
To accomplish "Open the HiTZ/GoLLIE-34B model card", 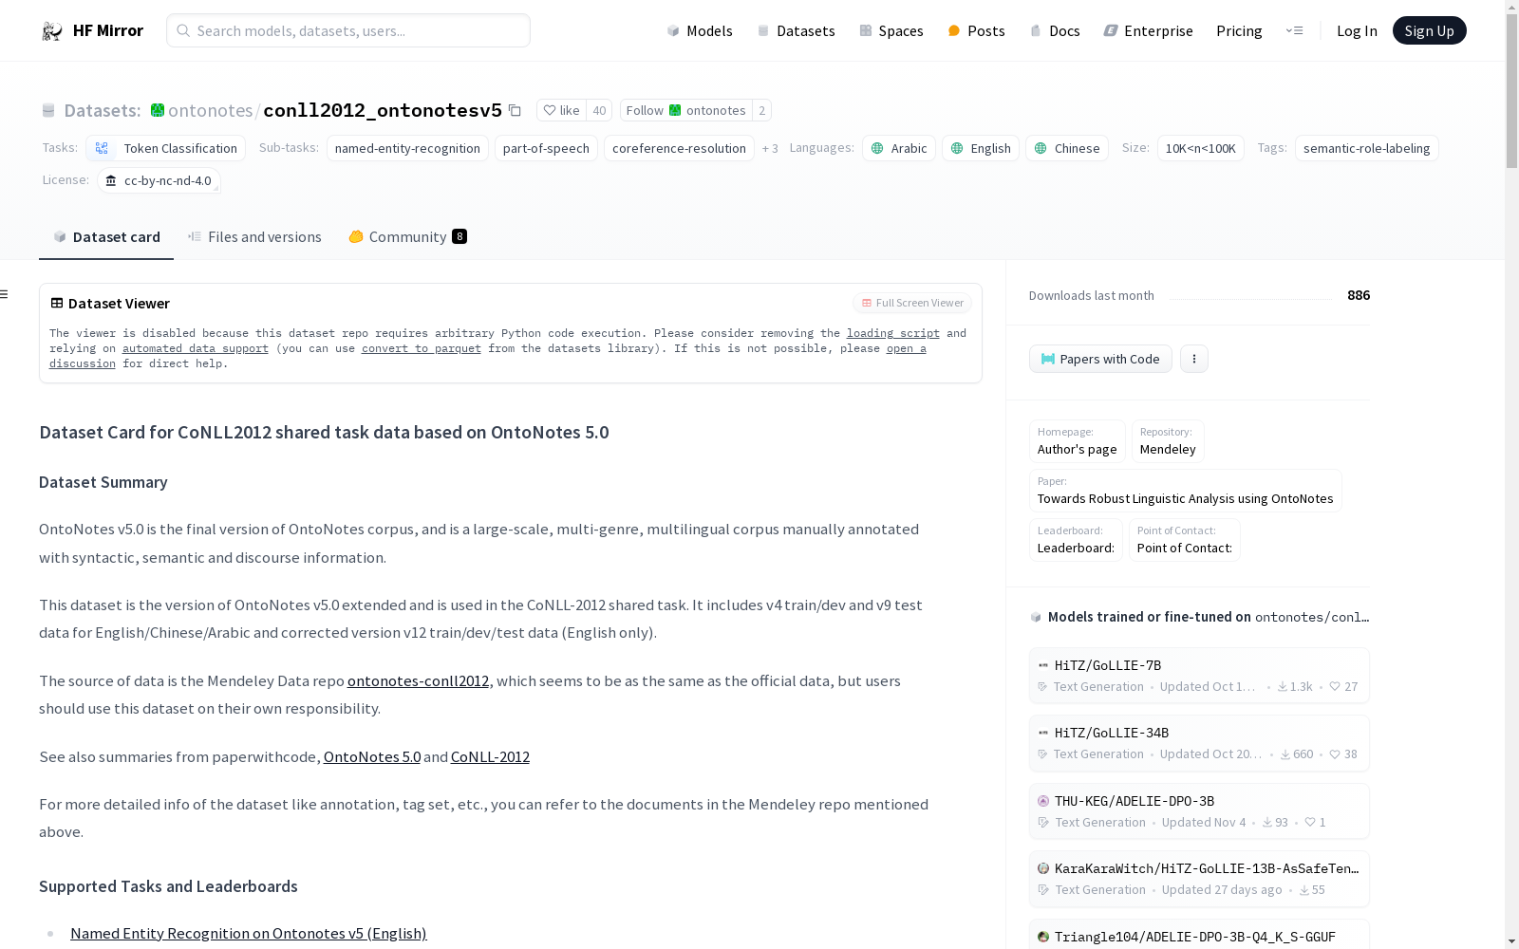I will pyautogui.click(x=1199, y=743).
